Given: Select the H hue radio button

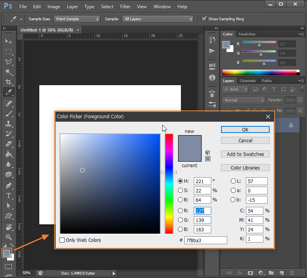Looking at the screenshot, I should pos(180,181).
